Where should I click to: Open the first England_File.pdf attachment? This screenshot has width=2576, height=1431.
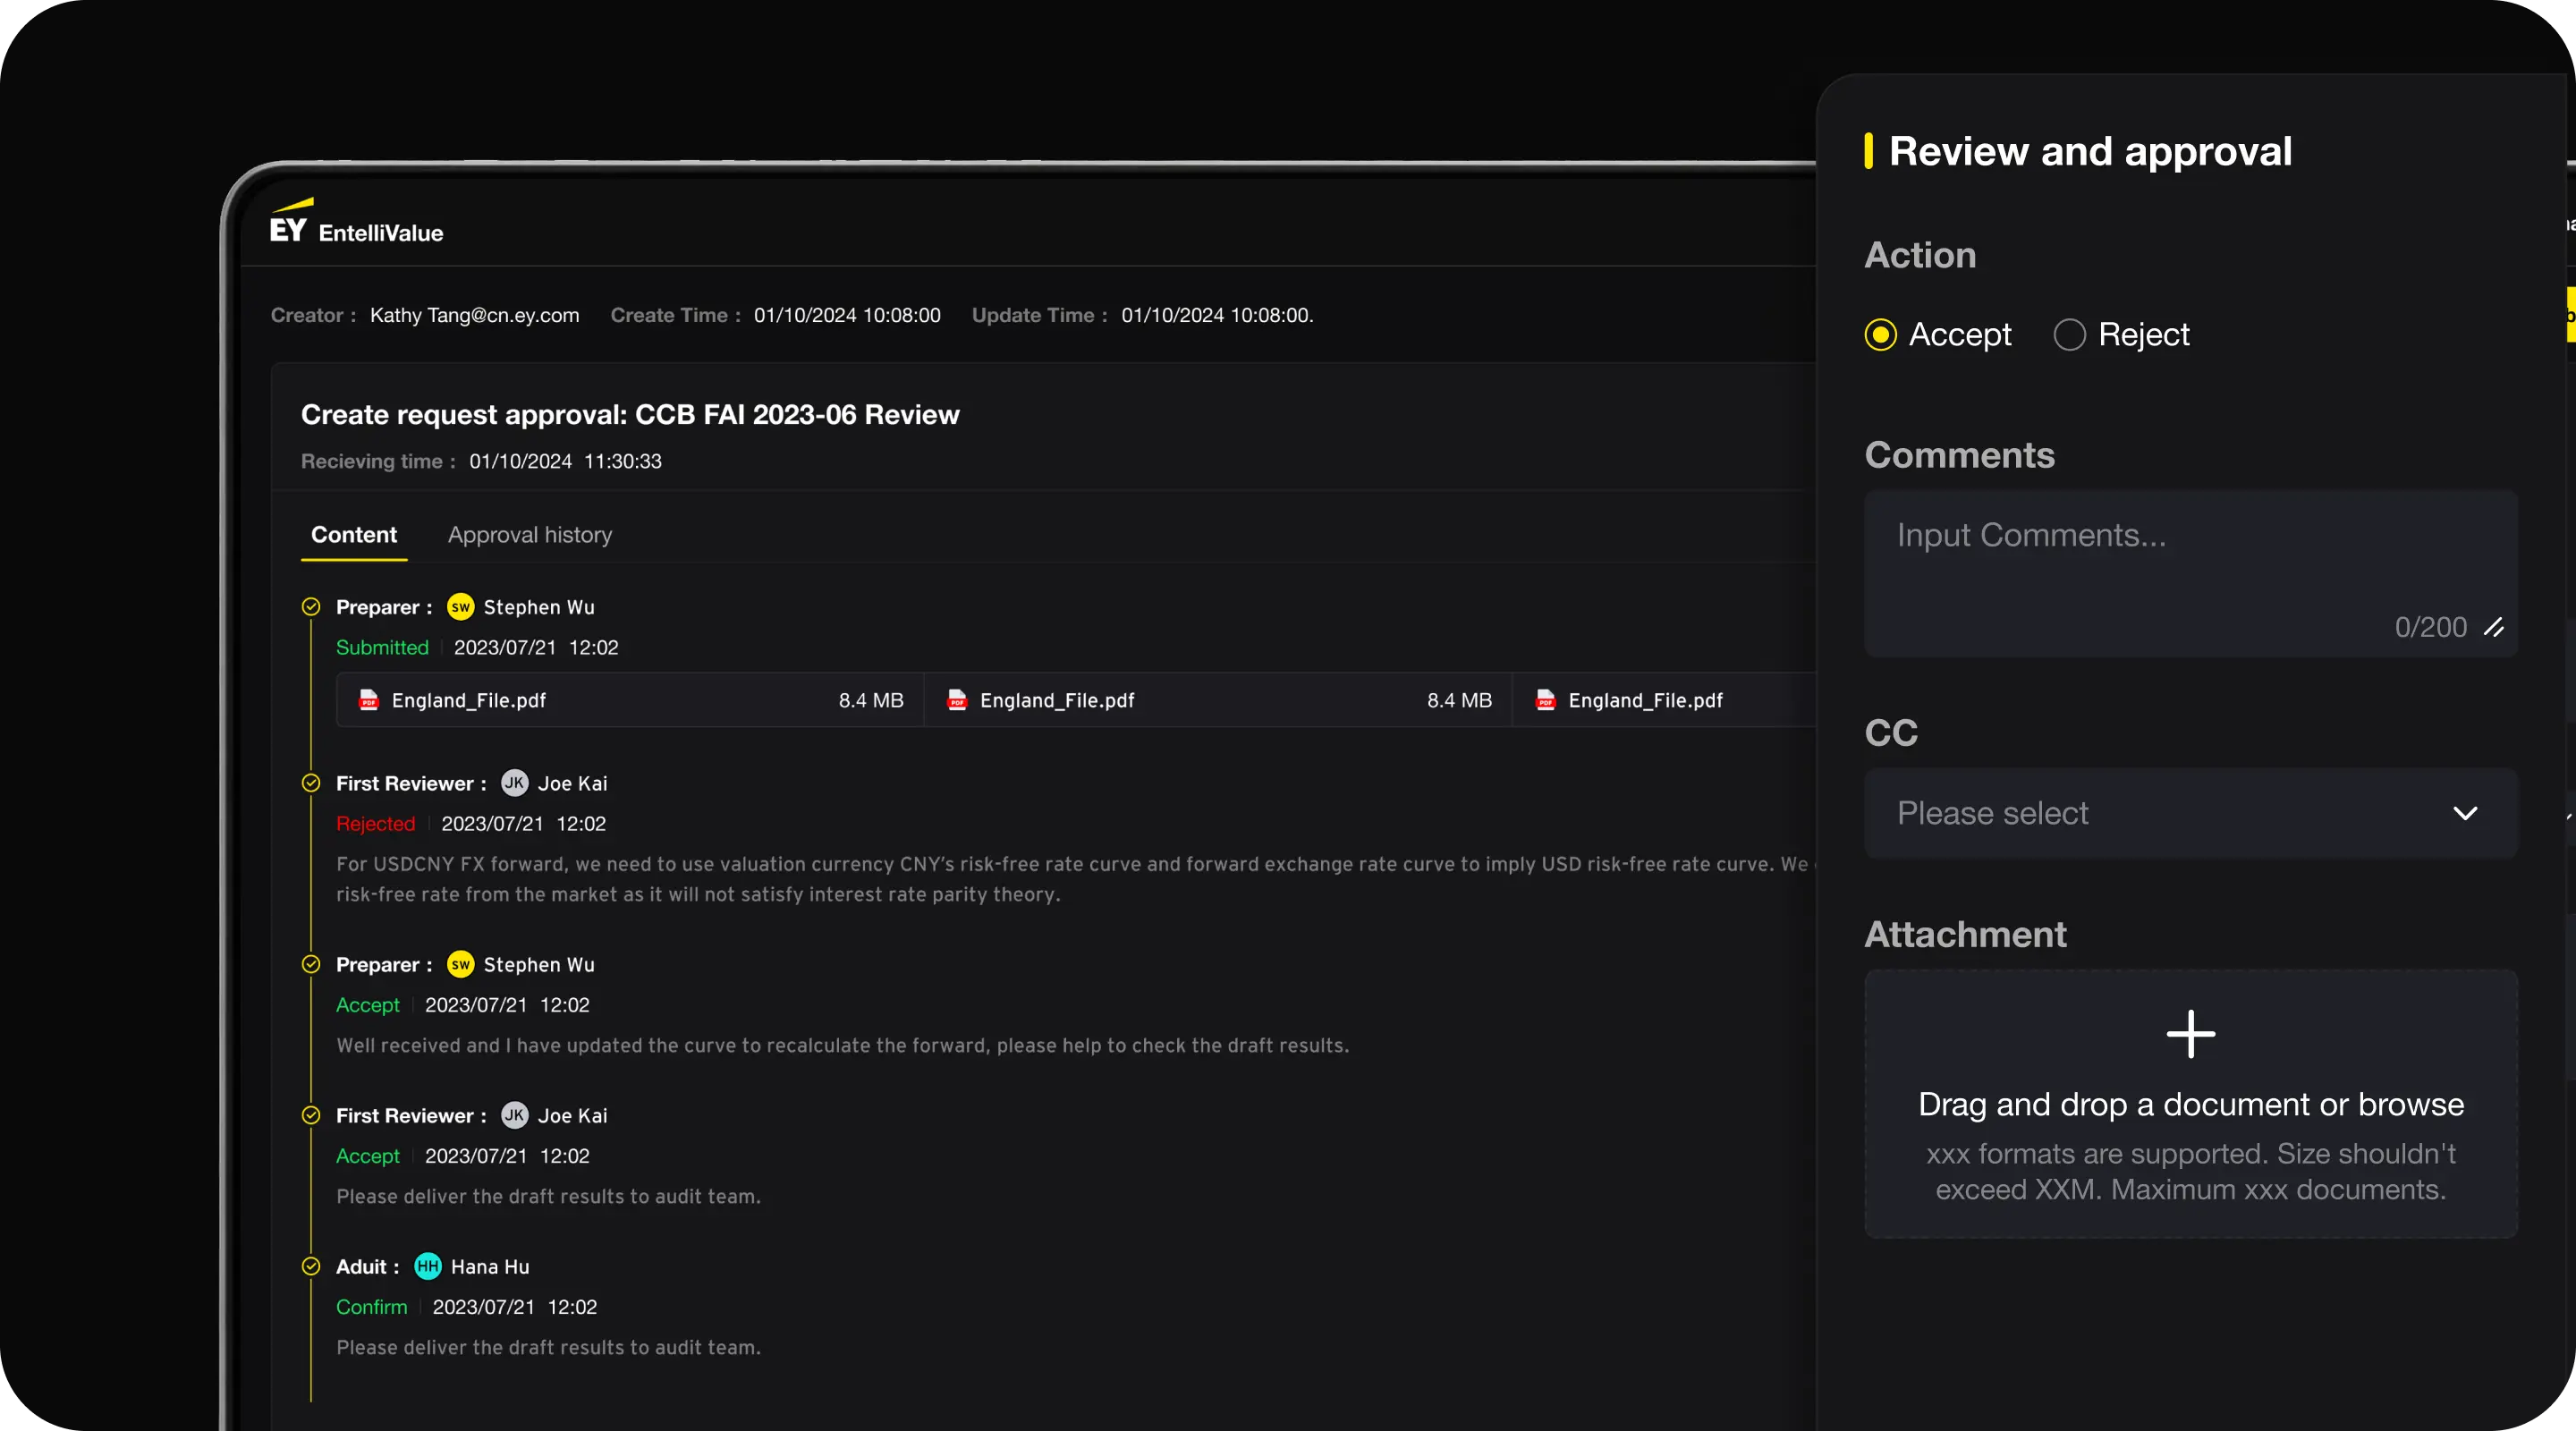[x=630, y=700]
